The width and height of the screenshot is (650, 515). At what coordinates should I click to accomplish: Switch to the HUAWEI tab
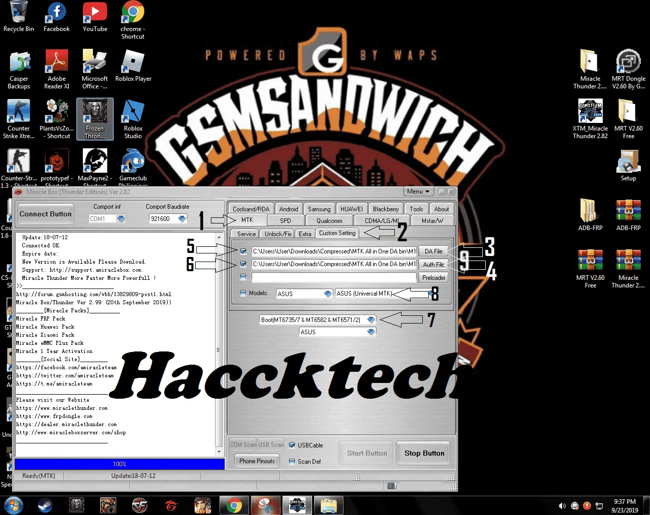[352, 209]
